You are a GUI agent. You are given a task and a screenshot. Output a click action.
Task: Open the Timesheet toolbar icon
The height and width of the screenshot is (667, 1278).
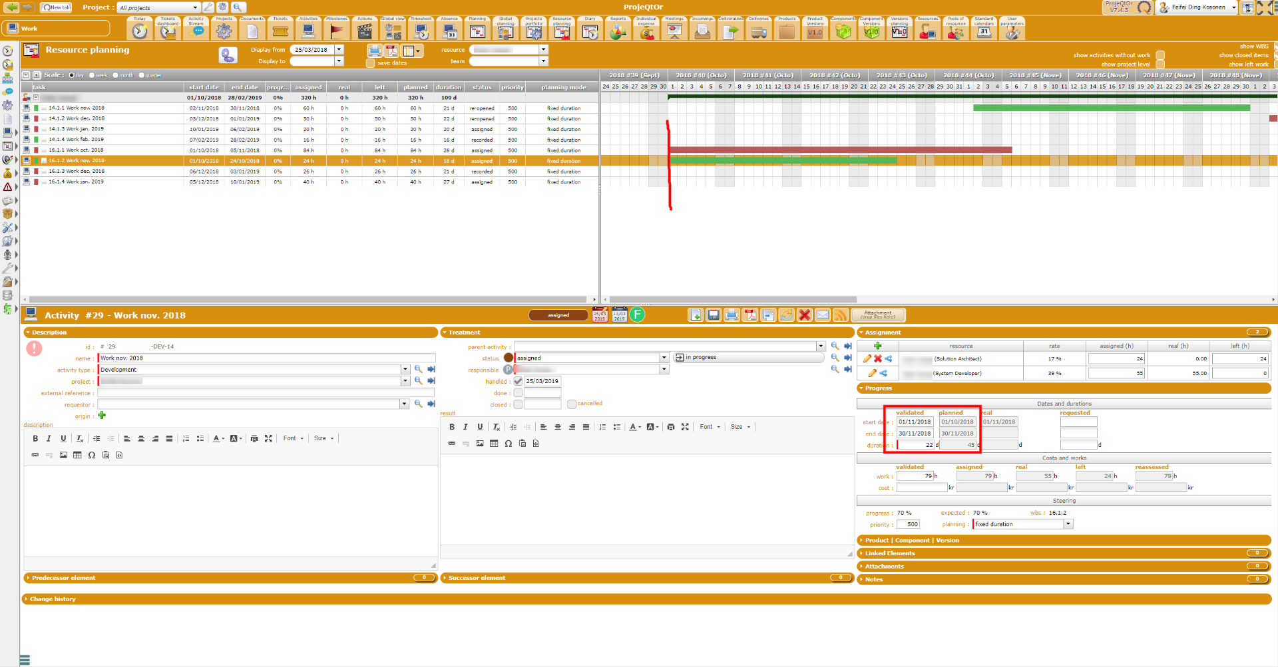[x=421, y=30]
